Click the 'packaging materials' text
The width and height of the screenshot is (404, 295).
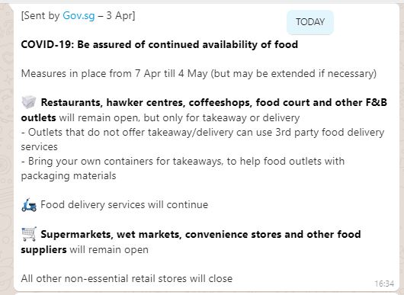pos(69,176)
